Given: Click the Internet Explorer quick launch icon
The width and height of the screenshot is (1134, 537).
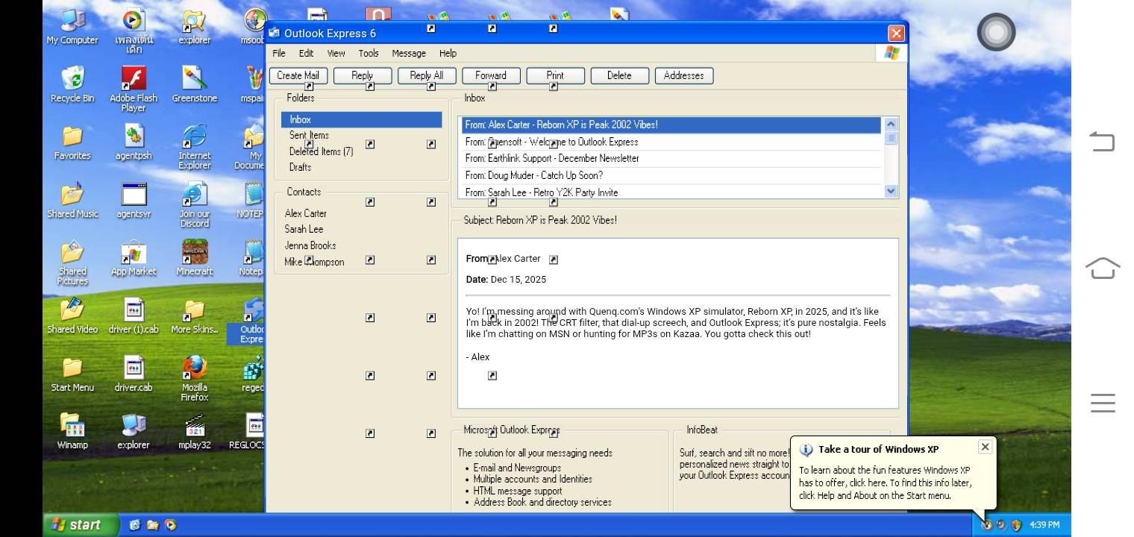Looking at the screenshot, I should 135,525.
